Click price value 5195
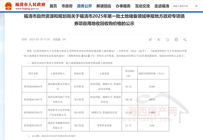The image size is (203, 140). tap(152, 125)
